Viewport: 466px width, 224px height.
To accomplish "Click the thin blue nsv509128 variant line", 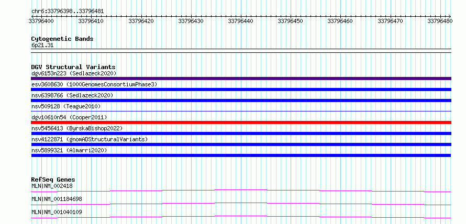I will click(241, 111).
